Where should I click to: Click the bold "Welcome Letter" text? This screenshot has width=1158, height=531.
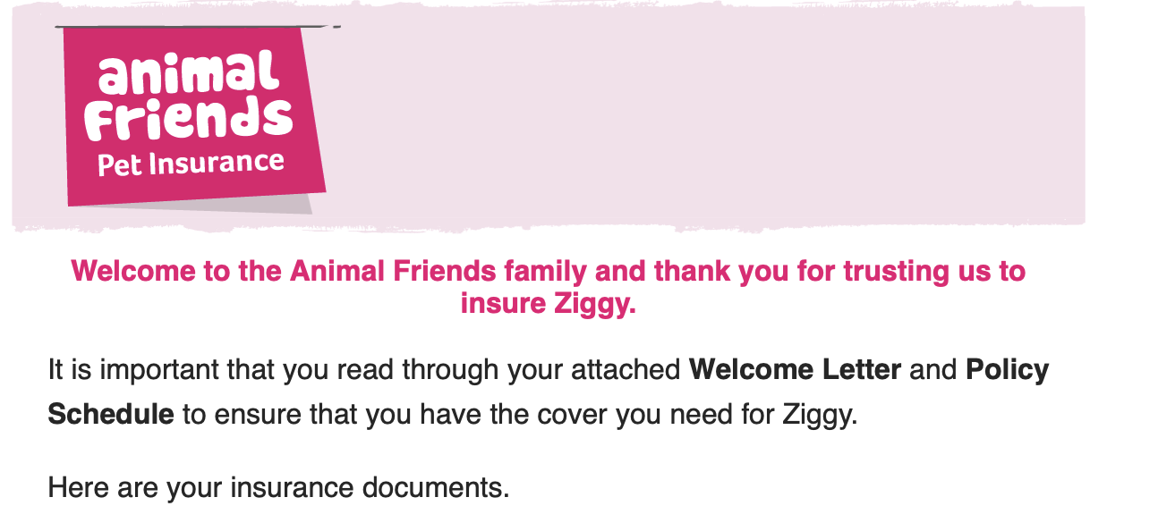tap(795, 370)
